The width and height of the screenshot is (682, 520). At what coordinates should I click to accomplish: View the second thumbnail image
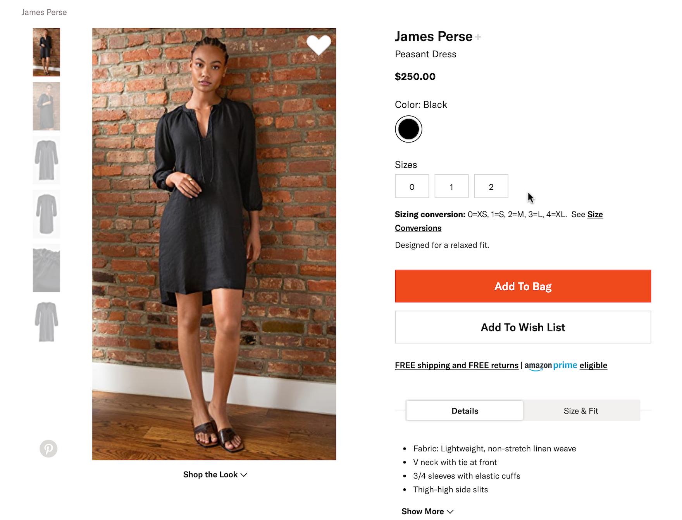tap(46, 106)
